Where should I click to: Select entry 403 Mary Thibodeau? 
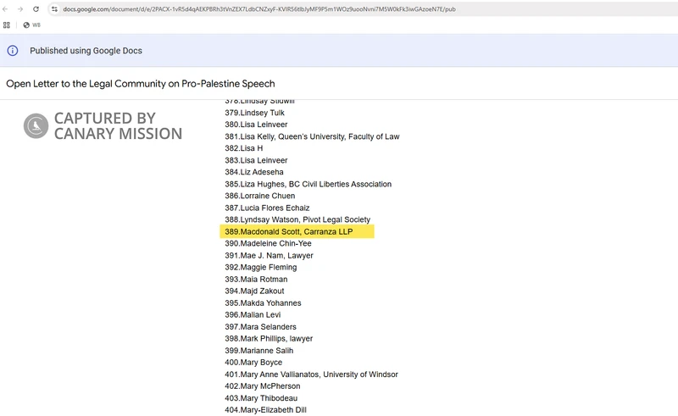point(261,398)
